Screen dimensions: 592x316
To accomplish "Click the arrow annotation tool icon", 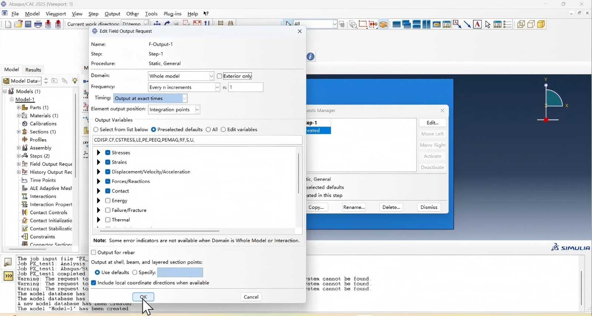I will (468, 24).
